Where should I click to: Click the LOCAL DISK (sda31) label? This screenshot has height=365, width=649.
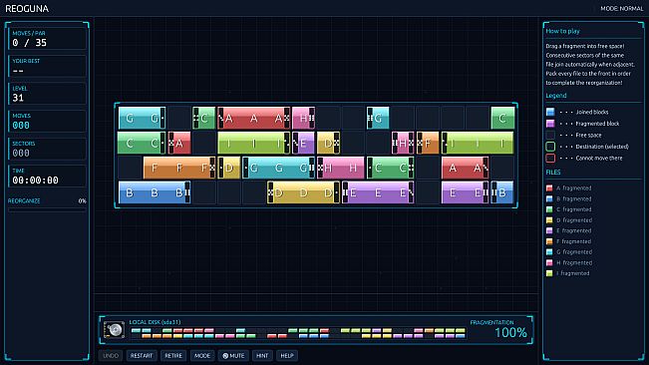pyautogui.click(x=155, y=322)
